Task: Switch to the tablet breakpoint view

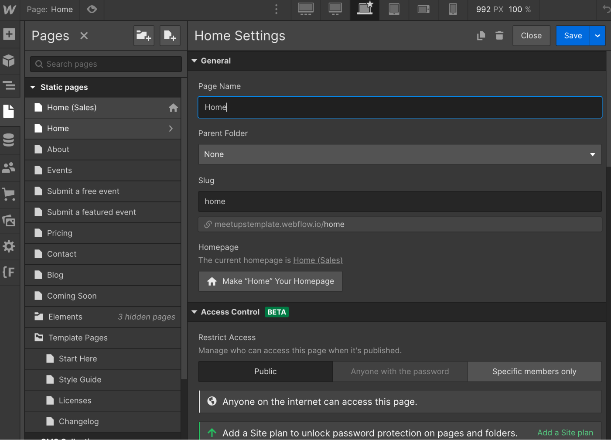Action: point(394,10)
